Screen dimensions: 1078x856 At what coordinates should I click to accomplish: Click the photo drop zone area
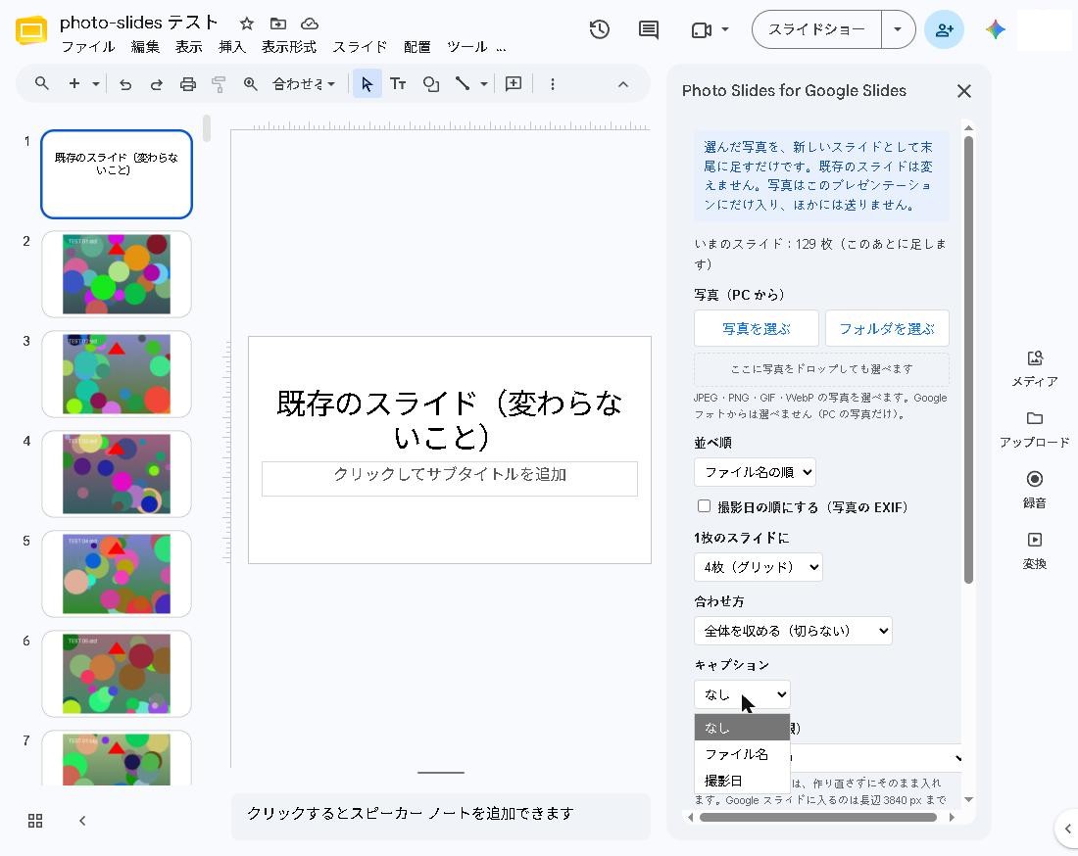(x=821, y=369)
